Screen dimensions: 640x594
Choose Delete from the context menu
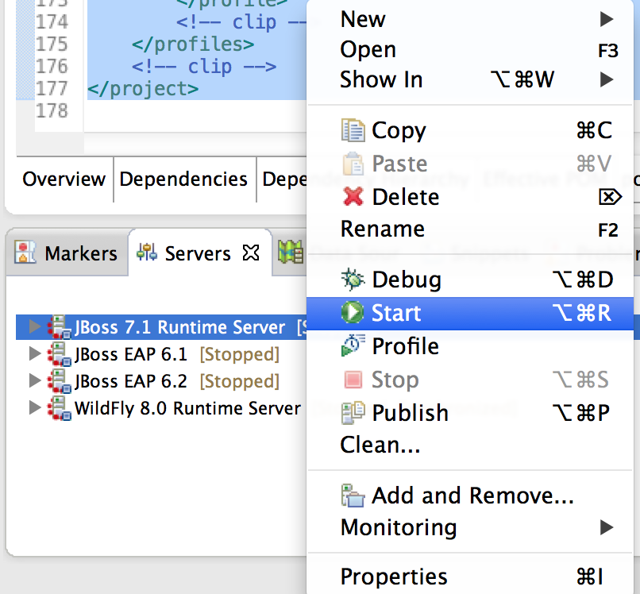pos(470,197)
